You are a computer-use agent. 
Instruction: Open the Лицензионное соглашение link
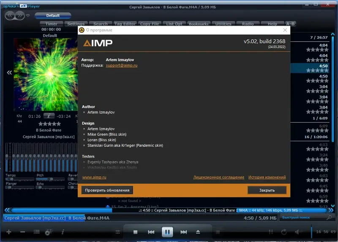(219, 177)
